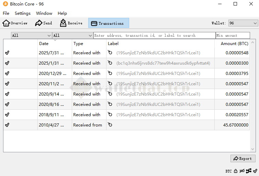
Task: Click the HD wallet status icon
Action: click(242, 171)
